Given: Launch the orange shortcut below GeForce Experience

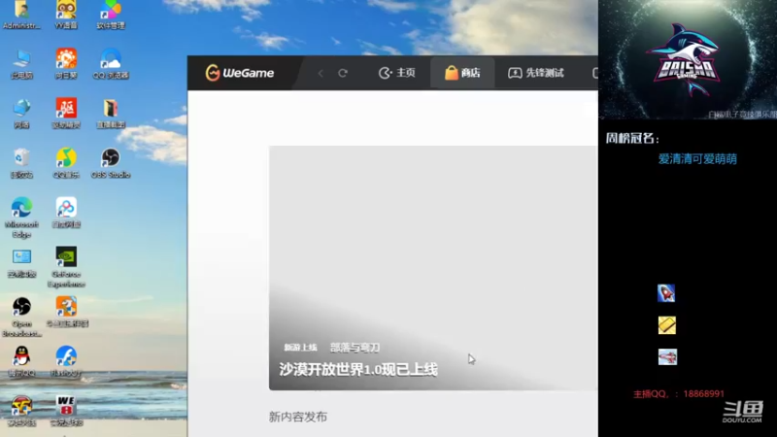Looking at the screenshot, I should pyautogui.click(x=67, y=312).
